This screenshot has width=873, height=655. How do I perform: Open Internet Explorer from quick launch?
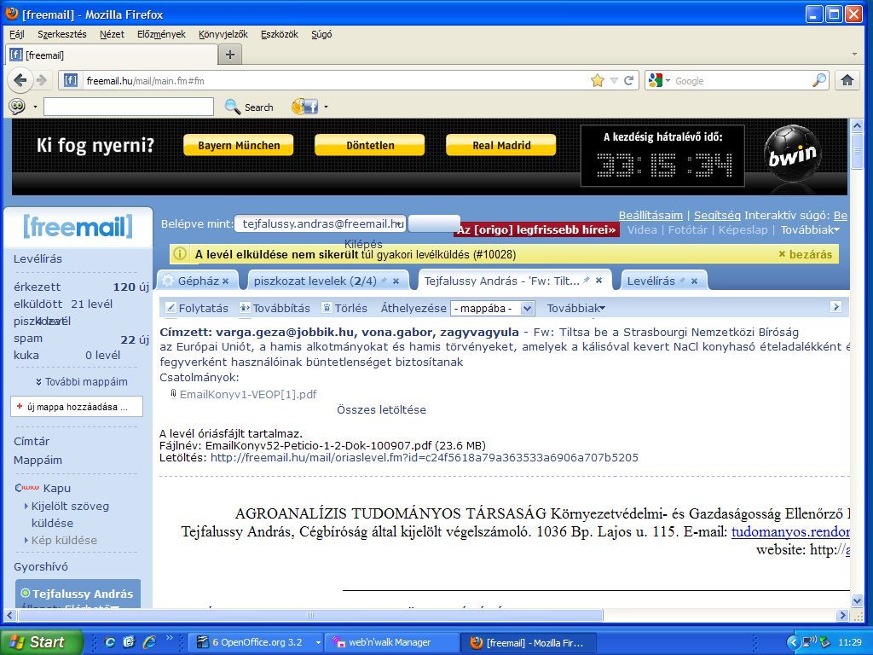coord(149,642)
